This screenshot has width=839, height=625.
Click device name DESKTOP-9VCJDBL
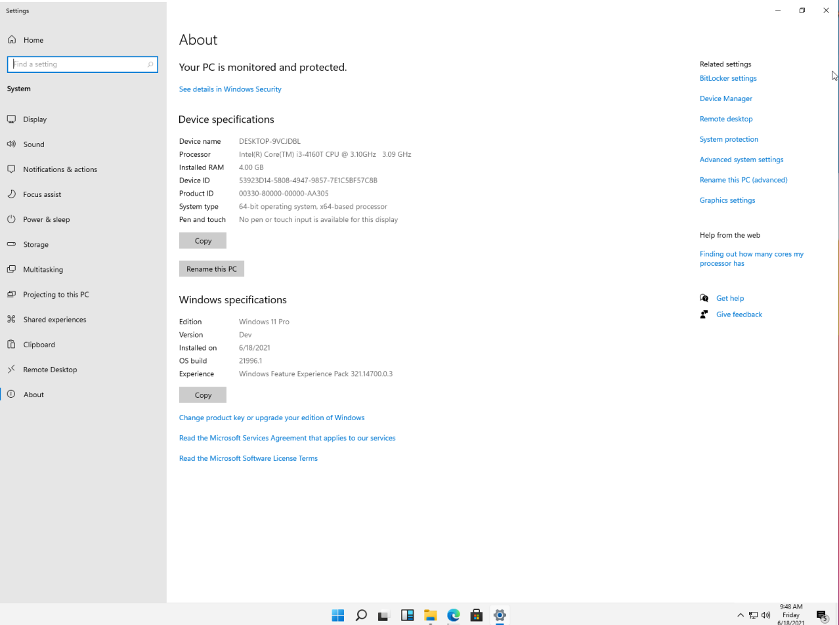point(270,141)
